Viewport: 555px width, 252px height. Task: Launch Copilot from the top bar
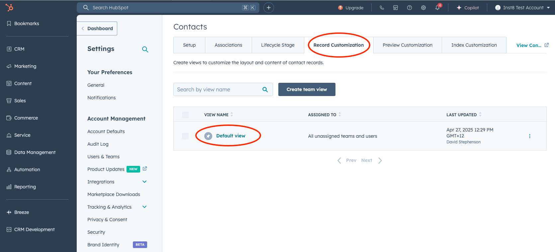[468, 8]
